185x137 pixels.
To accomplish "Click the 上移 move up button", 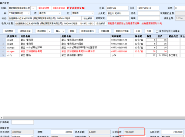I will (138, 31).
